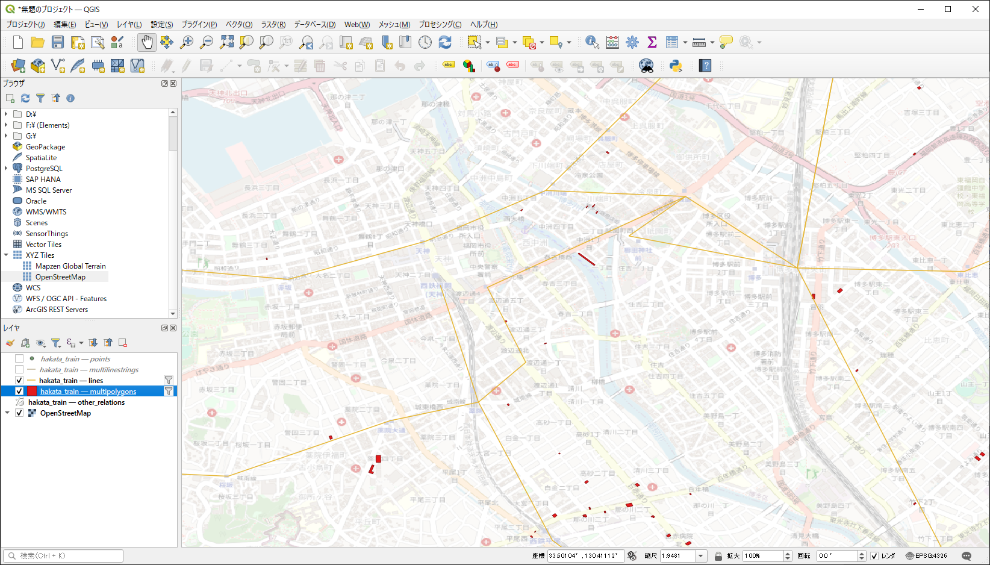Open the プラグイン menu

199,25
